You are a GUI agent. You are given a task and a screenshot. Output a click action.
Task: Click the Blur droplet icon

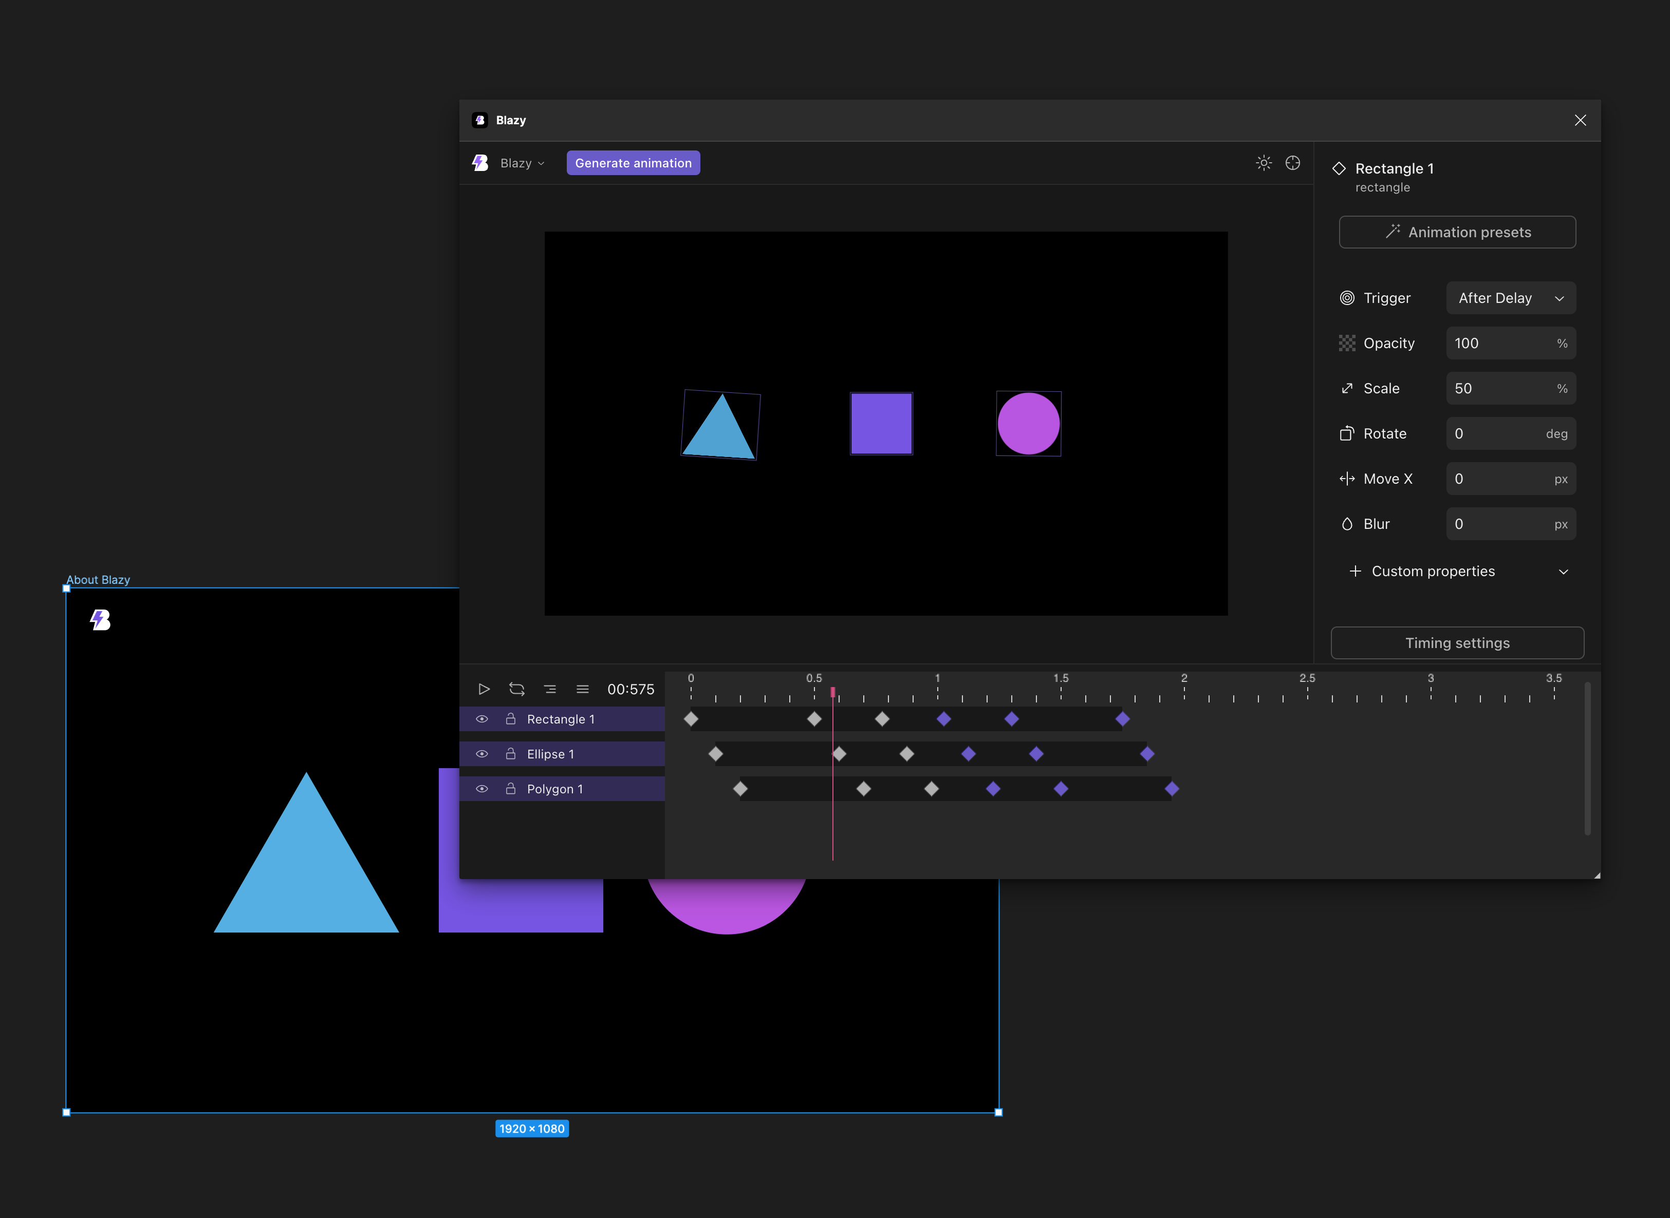click(x=1347, y=524)
